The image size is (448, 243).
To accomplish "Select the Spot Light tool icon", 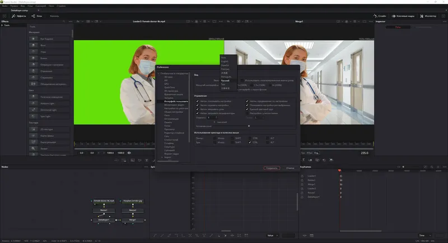I will click(x=34, y=116).
